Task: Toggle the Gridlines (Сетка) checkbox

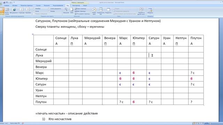Action: pos(34,11)
